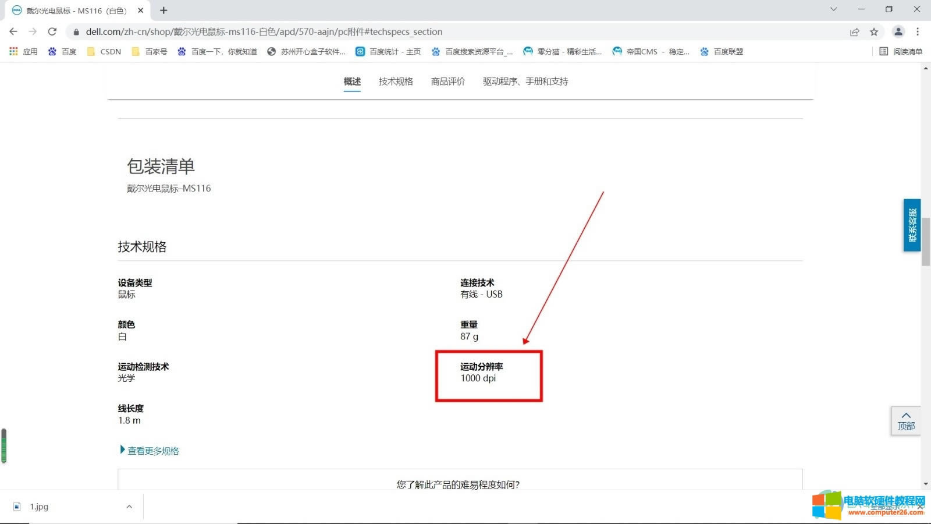Click the 戴尔光电鼠标–MS116 text

coord(169,189)
